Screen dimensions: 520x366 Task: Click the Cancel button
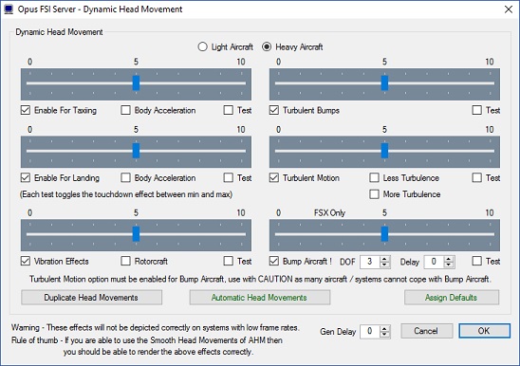click(426, 331)
